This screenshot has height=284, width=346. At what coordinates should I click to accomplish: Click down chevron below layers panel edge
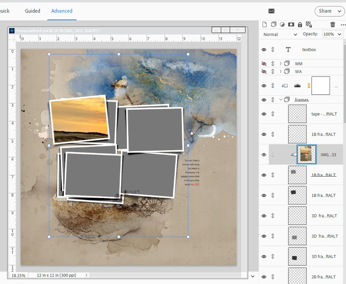pyautogui.click(x=253, y=276)
